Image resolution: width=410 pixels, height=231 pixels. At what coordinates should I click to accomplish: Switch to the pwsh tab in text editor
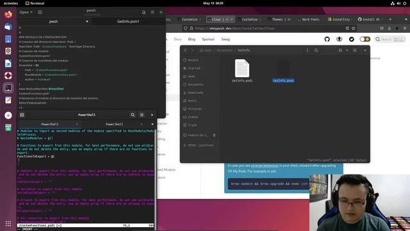(54, 21)
